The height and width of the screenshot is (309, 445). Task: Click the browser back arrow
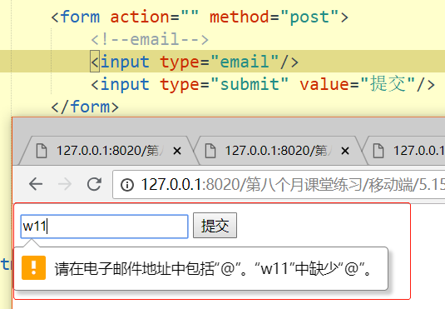point(36,184)
